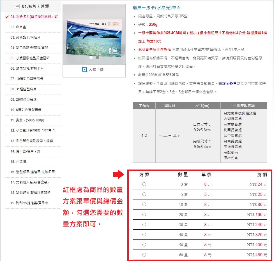Click the 磅數 250g specification
Image resolution: width=274 pixels, height=261 pixels.
click(148, 24)
